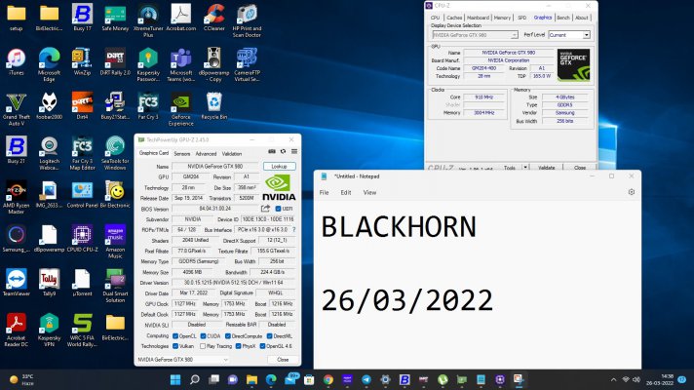Open CPU-Z Display Device Selection dropdown
Image resolution: width=694 pixels, height=390 pixels.
point(475,34)
